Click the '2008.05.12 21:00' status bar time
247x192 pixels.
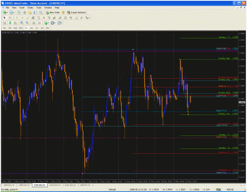138,190
